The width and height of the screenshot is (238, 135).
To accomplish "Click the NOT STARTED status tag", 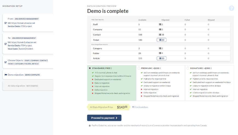I will tap(32, 86).
